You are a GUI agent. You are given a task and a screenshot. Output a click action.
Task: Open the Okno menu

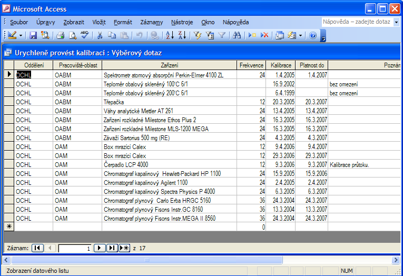click(208, 22)
